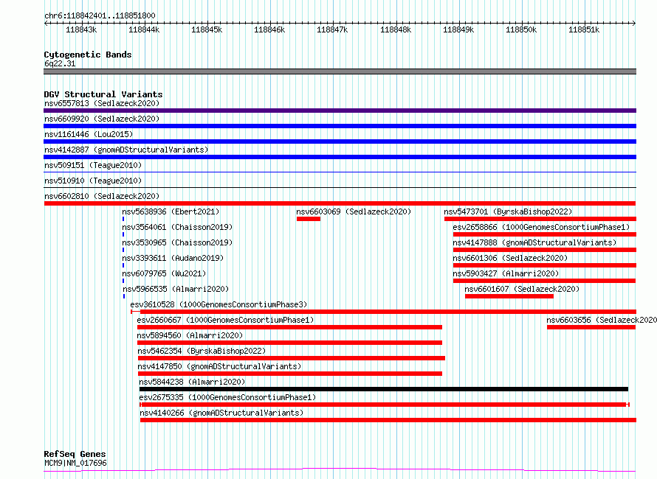Click the gray 6q22.31 cytogenetic band bar
Screen dimensions: 657x479
[340, 71]
